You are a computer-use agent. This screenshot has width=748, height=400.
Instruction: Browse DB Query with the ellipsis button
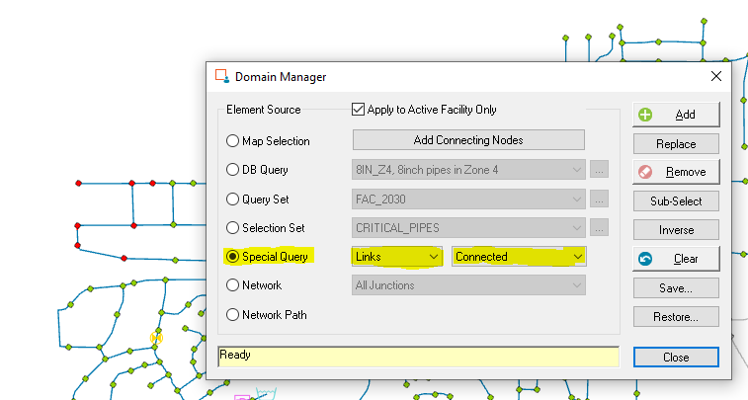(x=599, y=169)
